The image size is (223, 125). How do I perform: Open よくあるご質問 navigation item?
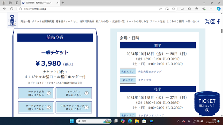[175, 22]
